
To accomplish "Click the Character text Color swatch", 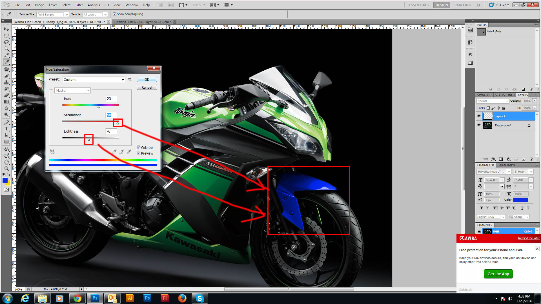I will click(x=520, y=200).
